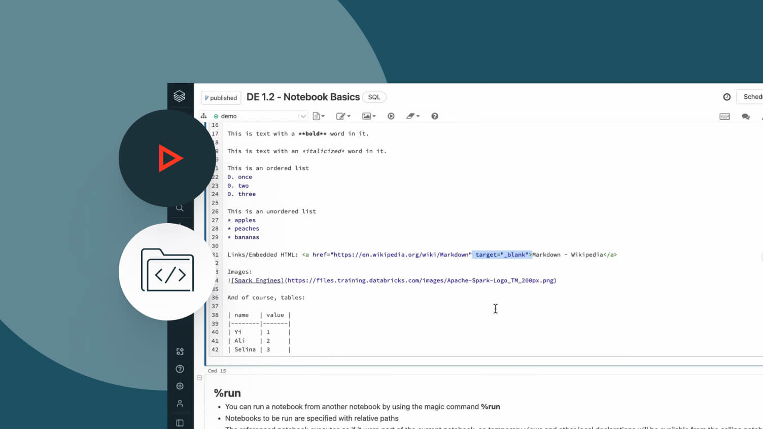763x429 pixels.
Task: Click the bullet item "* peaches"
Action: pos(244,229)
